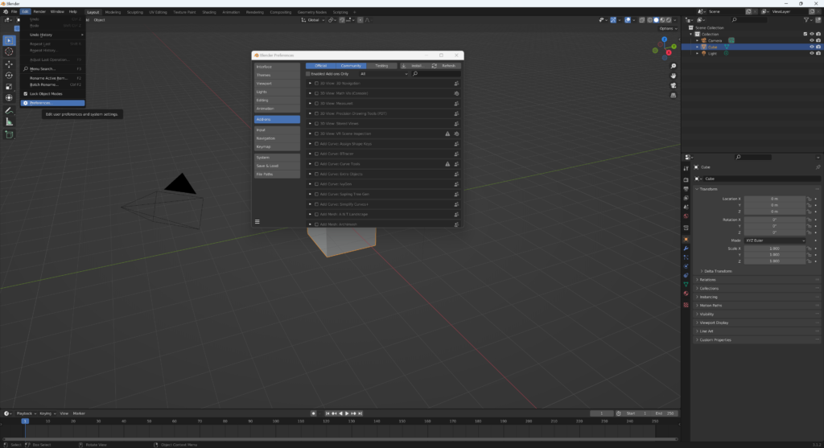Screen dimensions: 824x448
Task: Click the outliner filter funnel icon
Action: [x=806, y=20]
